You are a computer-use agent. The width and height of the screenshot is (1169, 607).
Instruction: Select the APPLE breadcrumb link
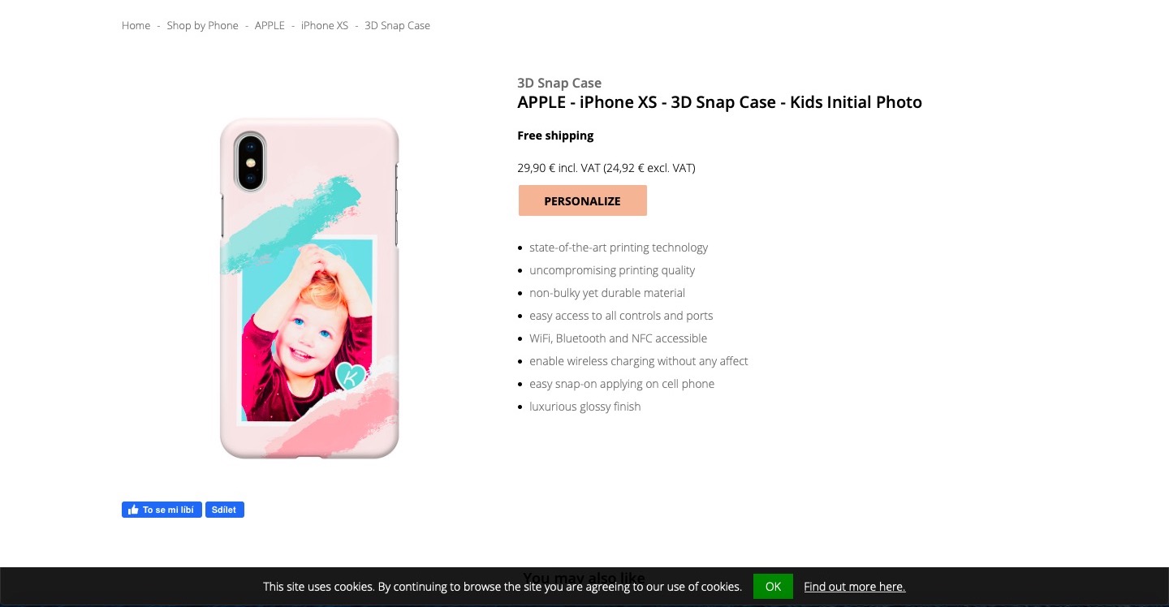pyautogui.click(x=270, y=26)
